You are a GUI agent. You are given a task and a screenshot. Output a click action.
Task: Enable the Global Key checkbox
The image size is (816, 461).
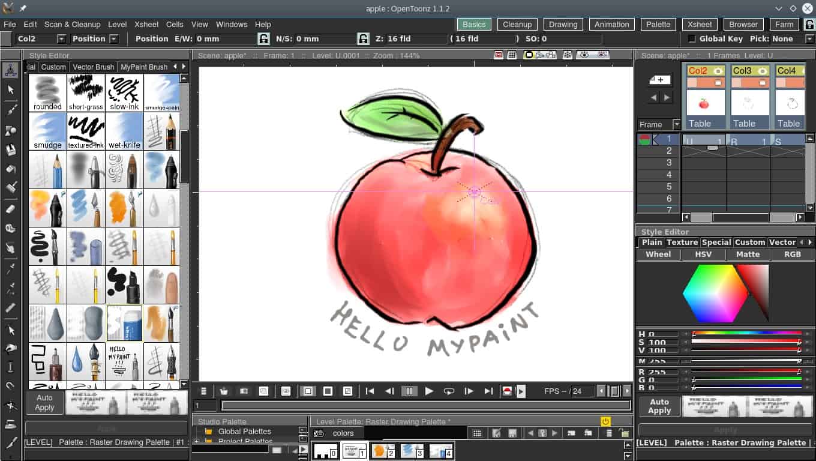[692, 38]
